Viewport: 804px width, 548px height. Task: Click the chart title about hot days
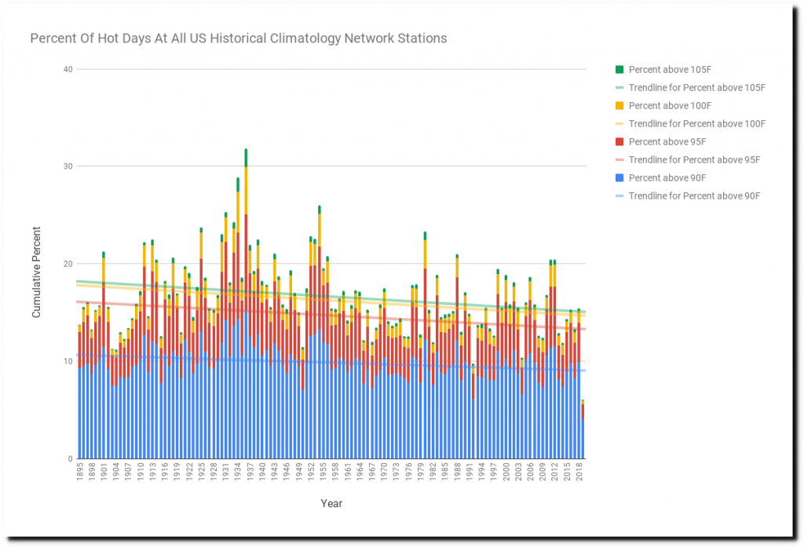pyautogui.click(x=238, y=38)
